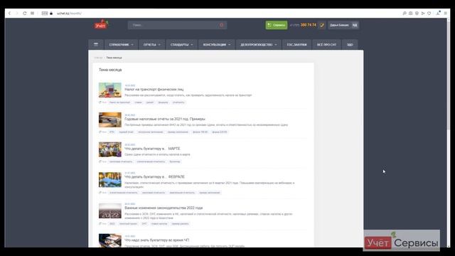Expand the Делопроизводство dropdown menu
455x256 pixels.
point(258,45)
